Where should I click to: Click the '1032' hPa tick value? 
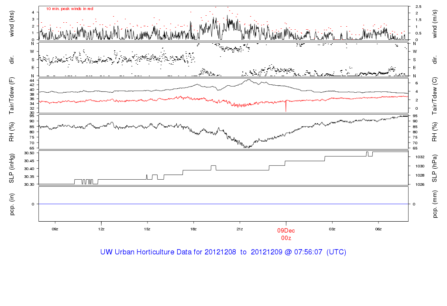420,157
